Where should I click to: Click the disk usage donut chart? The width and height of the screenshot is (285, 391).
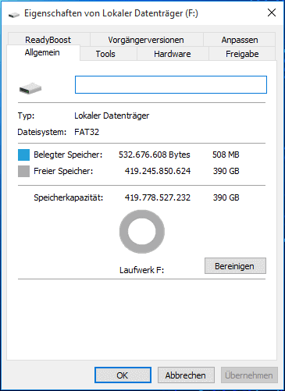(142, 232)
